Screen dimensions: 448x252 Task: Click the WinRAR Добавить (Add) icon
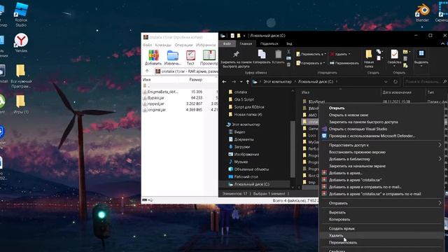(x=153, y=55)
